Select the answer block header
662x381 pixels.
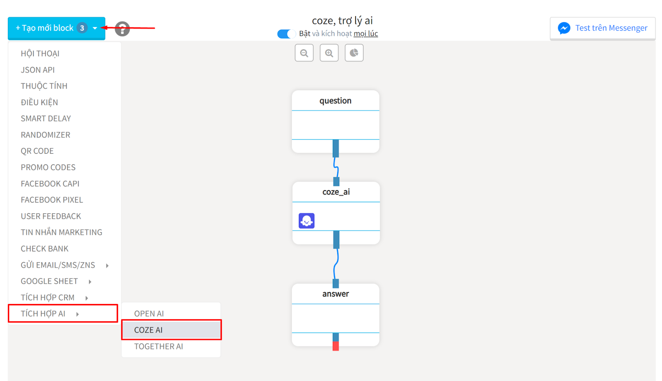[336, 294]
